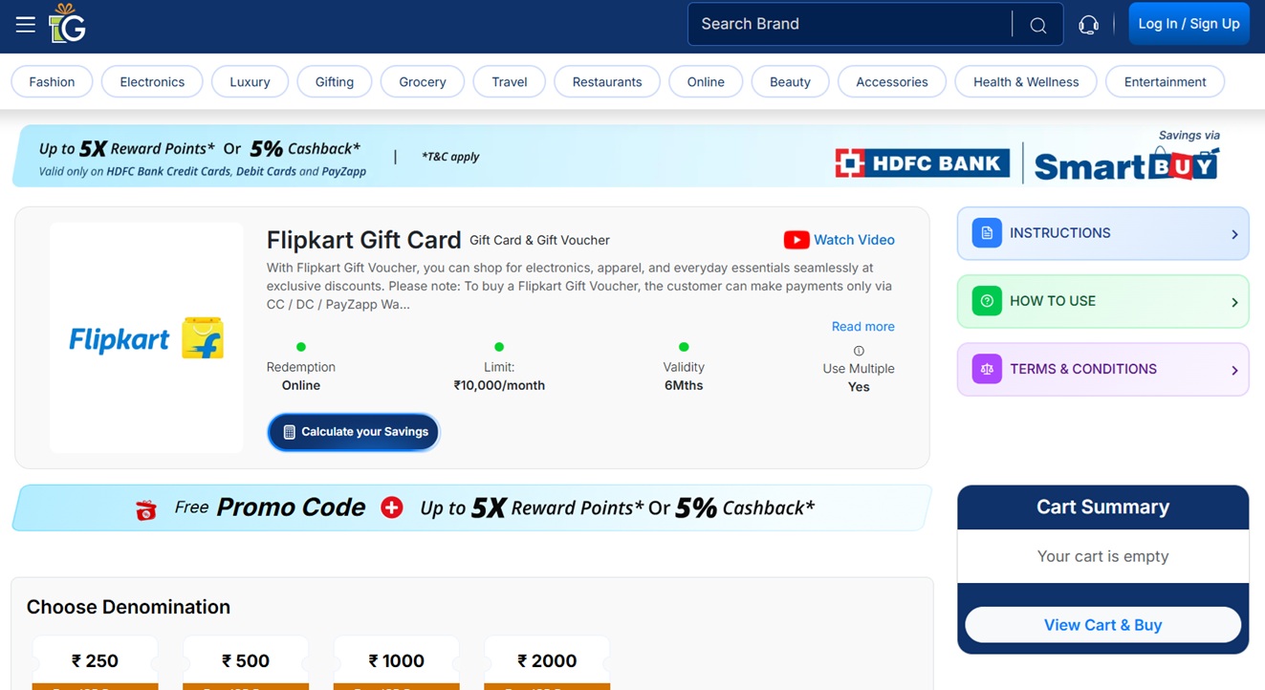1265x690 pixels.
Task: Click the gift box G site logo
Action: [x=67, y=23]
